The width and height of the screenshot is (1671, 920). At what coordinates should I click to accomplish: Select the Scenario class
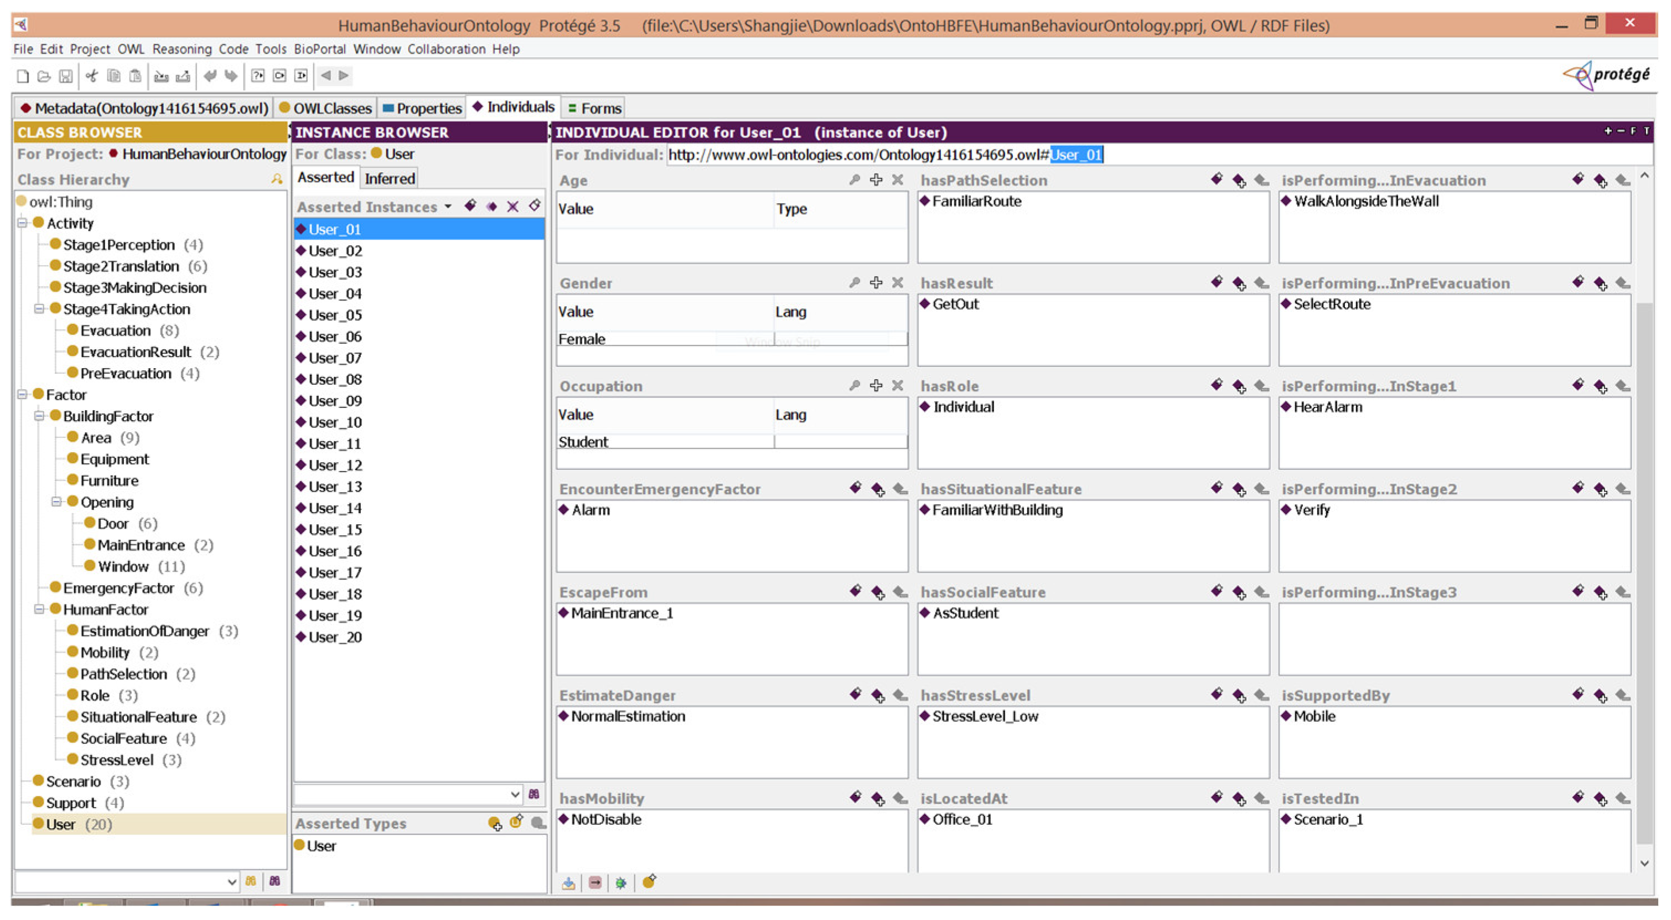point(73,781)
